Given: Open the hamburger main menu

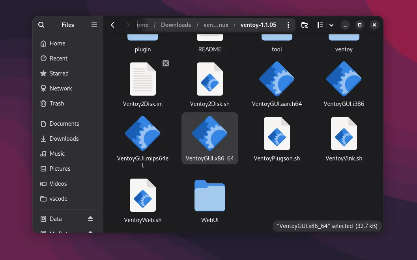Looking at the screenshot, I should coord(94,25).
